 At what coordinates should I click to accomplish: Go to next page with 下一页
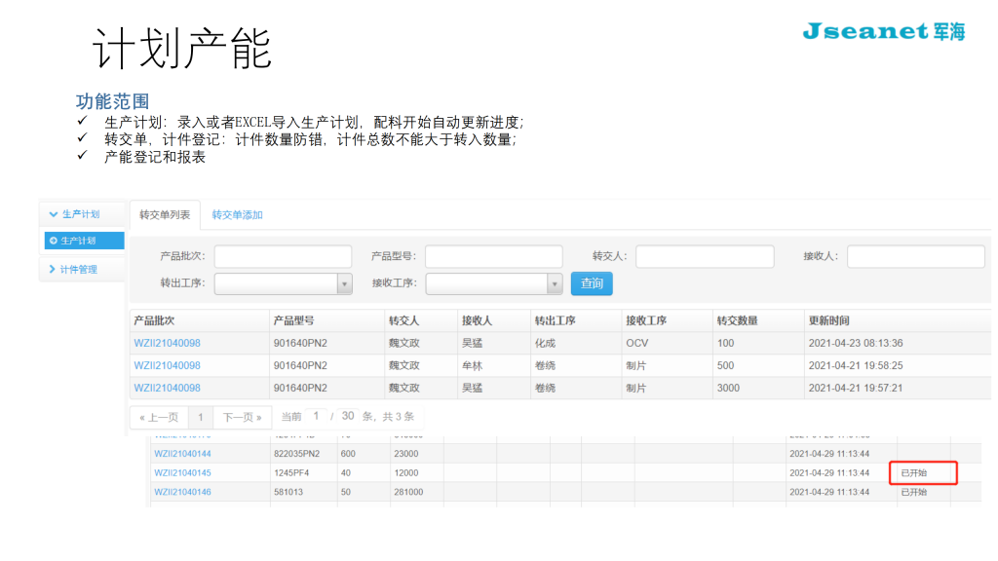coord(242,417)
